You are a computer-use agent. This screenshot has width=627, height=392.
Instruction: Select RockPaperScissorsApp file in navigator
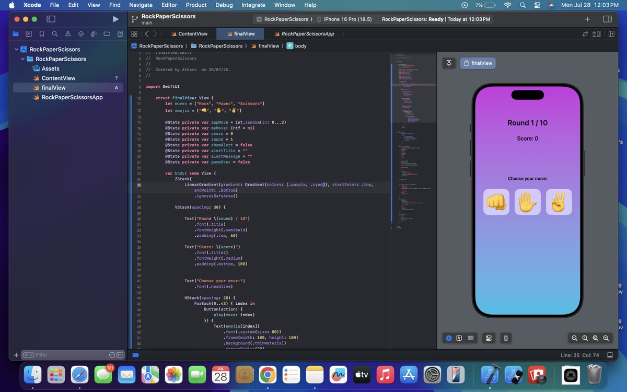click(72, 97)
